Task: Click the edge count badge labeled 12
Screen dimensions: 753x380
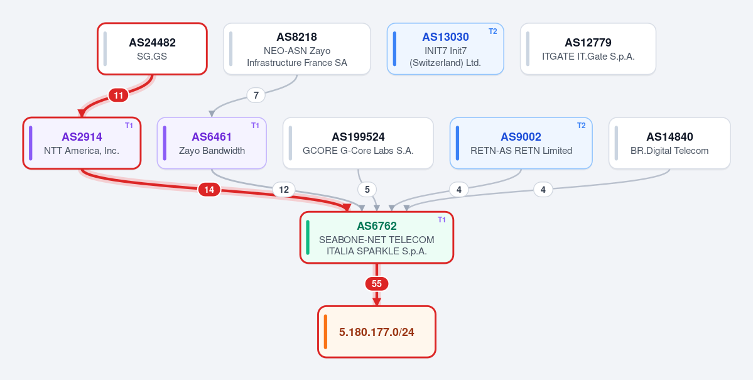Action: [284, 190]
